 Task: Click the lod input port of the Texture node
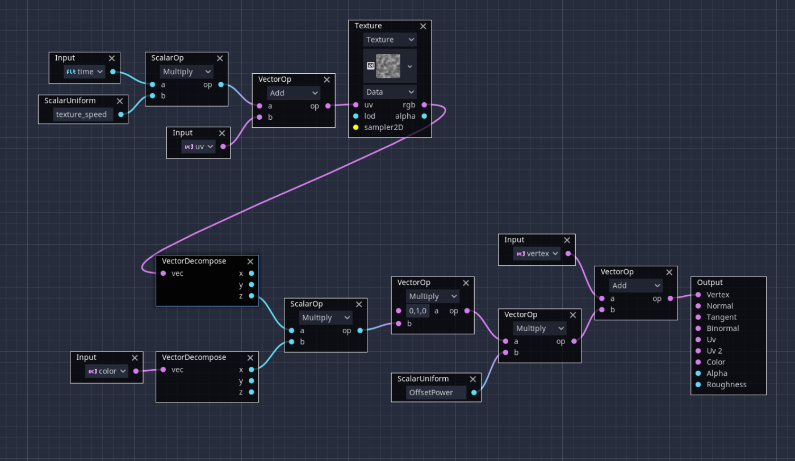tap(356, 116)
